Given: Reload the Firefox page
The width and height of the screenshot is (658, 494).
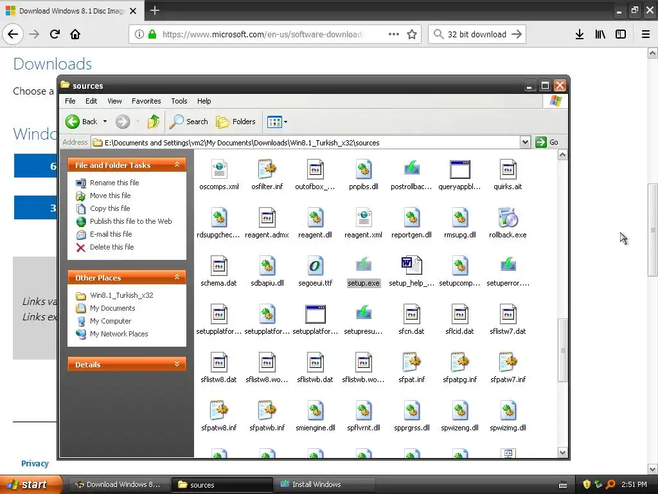Looking at the screenshot, I should (55, 35).
